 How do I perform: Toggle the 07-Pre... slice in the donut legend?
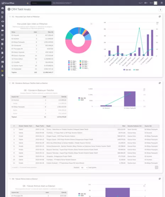[72, 65]
